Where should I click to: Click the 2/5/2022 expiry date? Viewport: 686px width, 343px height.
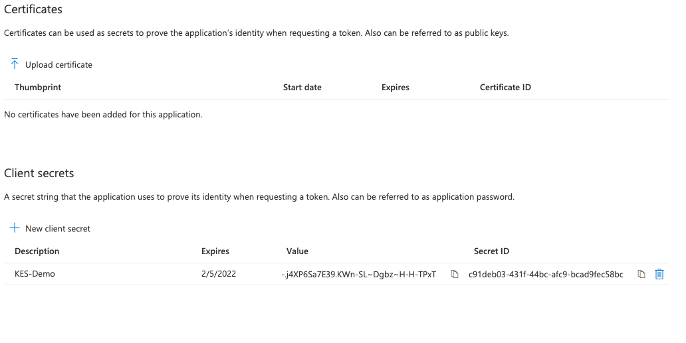(x=219, y=273)
